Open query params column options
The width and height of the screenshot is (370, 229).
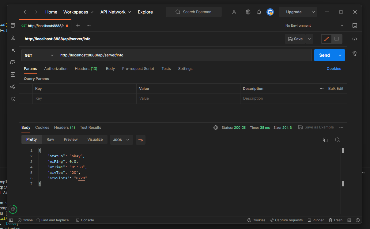[x=322, y=89]
